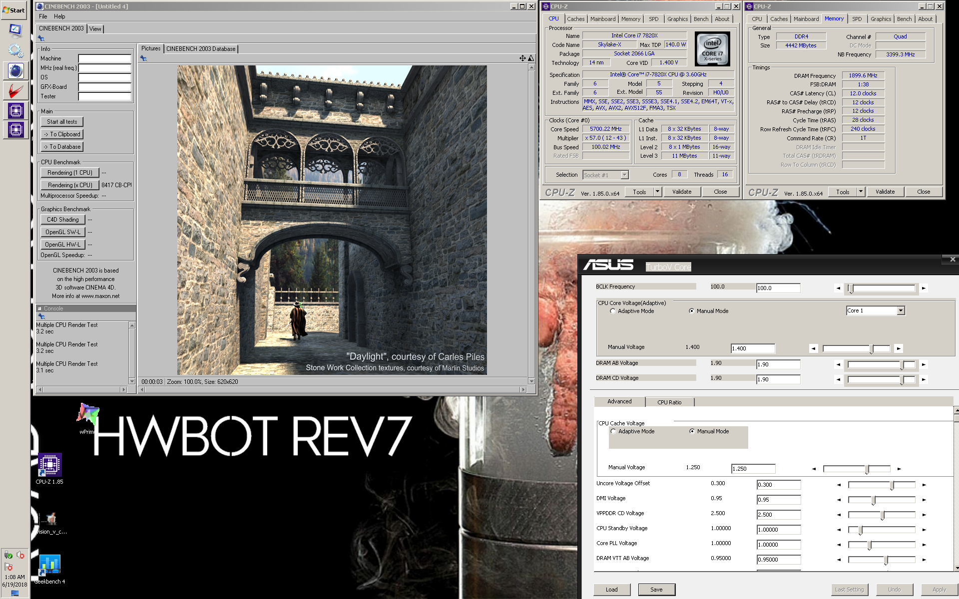Click left arrow for DMI Voltage

[839, 500]
